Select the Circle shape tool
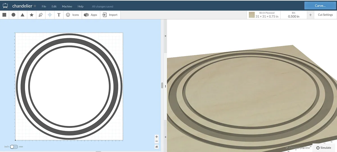This screenshot has height=152, width=337. [x=13, y=15]
